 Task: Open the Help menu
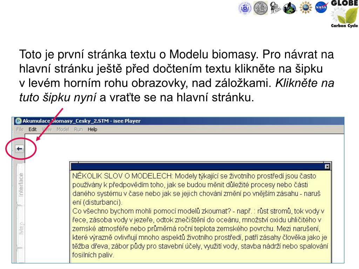[93, 129]
